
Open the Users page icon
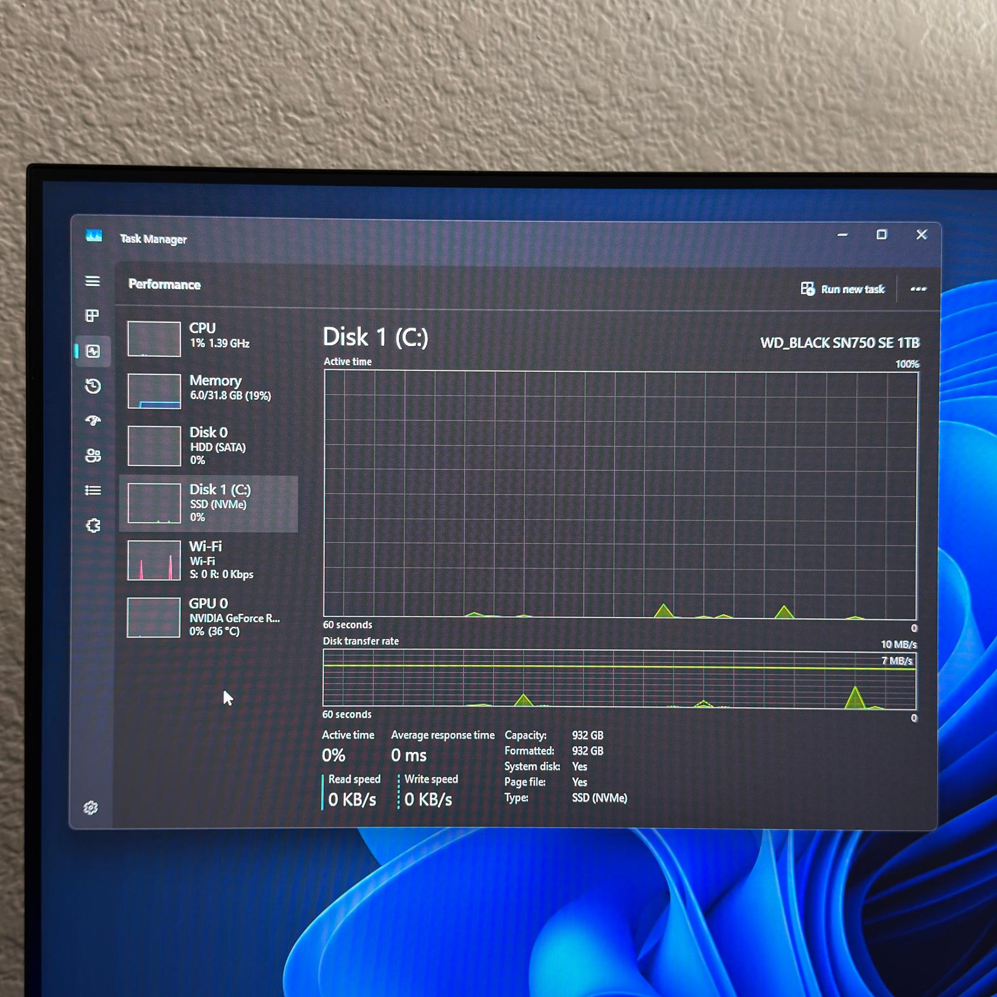[93, 456]
